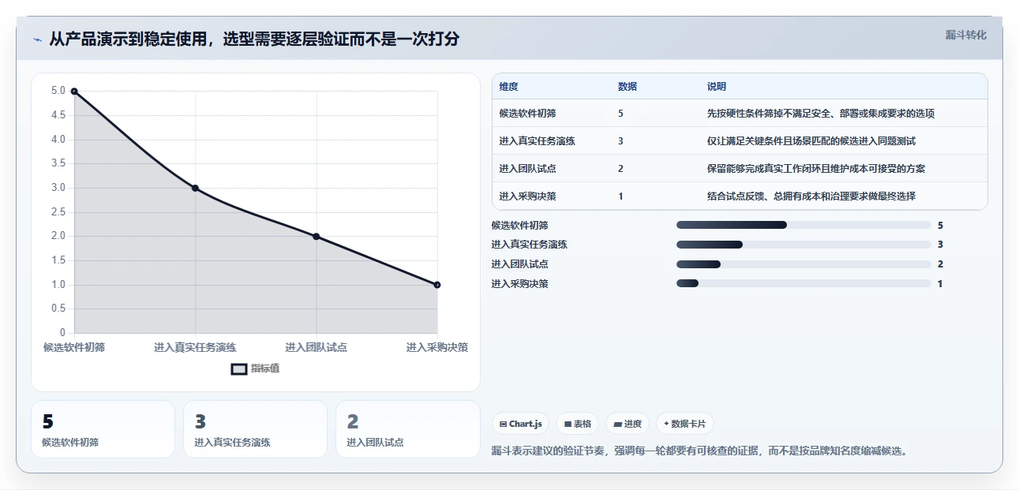The width and height of the screenshot is (1019, 490).
Task: Click the chart data point at 2.0 for 进入团队试点
Action: (317, 236)
